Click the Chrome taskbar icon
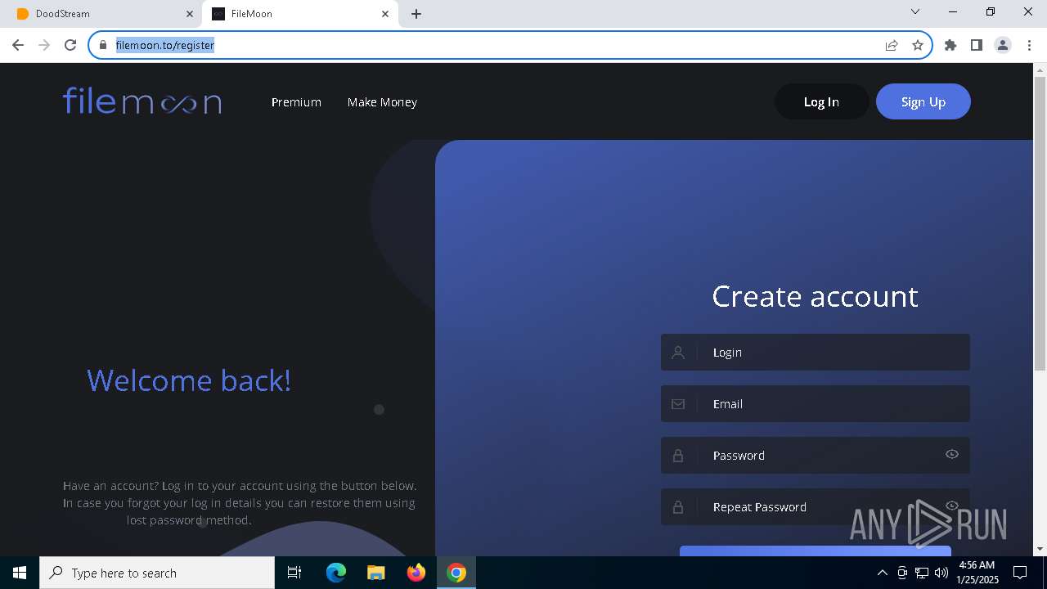 click(456, 573)
